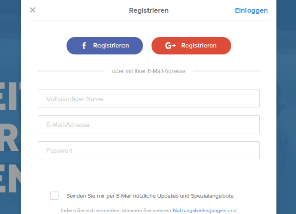Open the Nutzungsbedingungen link
Viewport: 296px width, 214px height.
click(200, 210)
